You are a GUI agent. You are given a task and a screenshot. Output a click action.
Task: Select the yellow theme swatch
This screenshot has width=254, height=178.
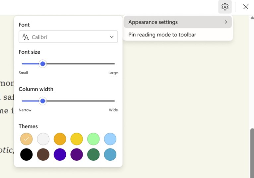pos(77,139)
